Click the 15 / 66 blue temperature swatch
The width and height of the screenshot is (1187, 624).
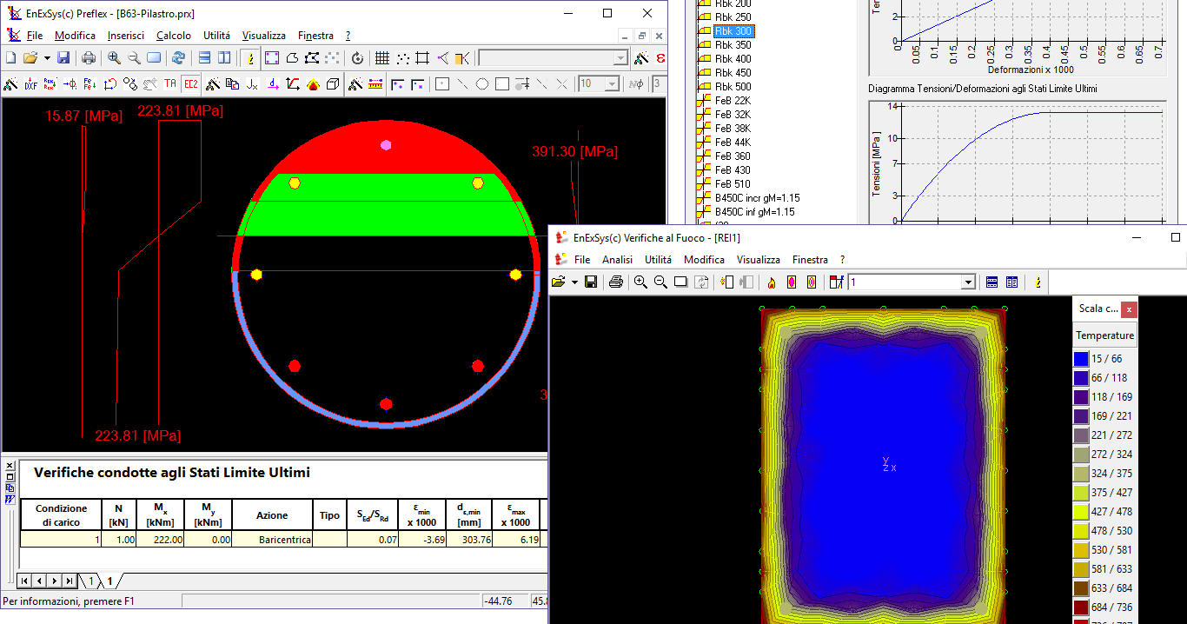(1081, 359)
